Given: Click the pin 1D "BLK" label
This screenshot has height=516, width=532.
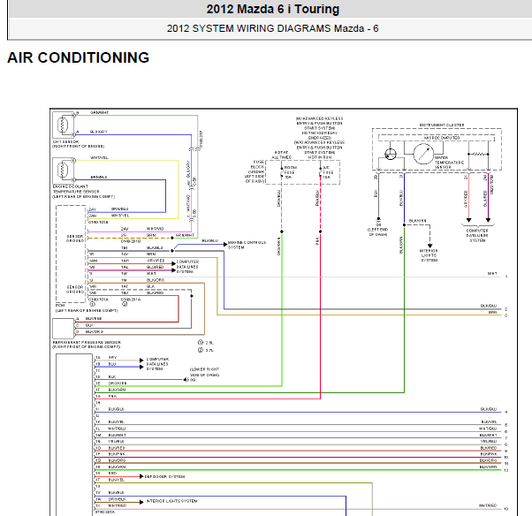Looking at the screenshot, I should pos(112,376).
